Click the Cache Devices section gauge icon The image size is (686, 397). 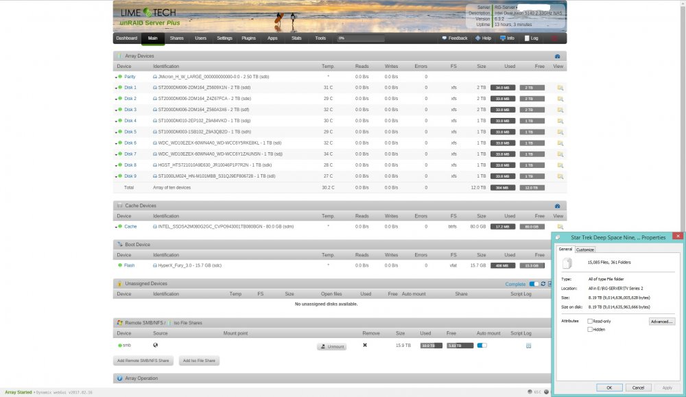pyautogui.click(x=557, y=206)
